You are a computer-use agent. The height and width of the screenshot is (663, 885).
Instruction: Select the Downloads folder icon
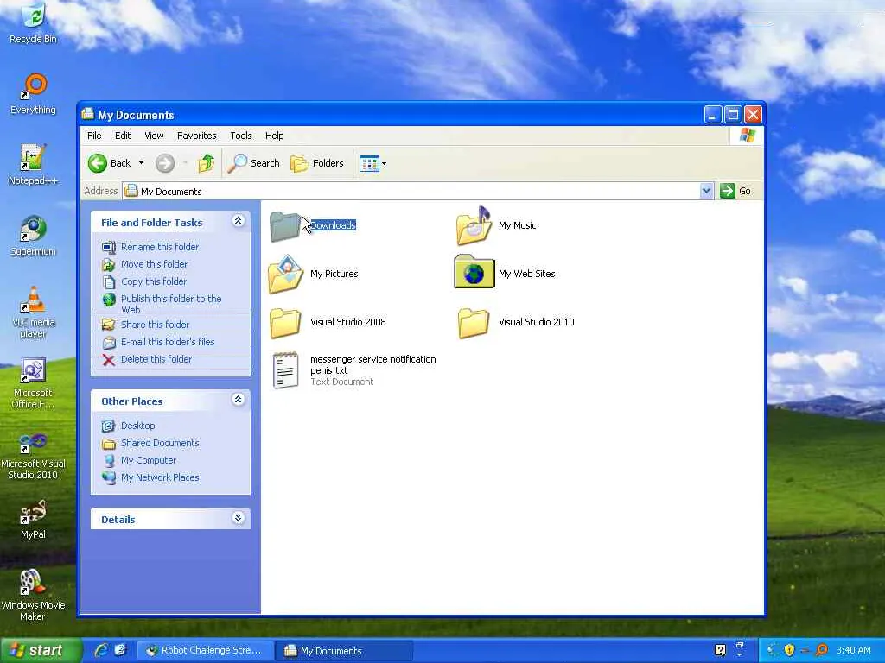[x=284, y=226]
